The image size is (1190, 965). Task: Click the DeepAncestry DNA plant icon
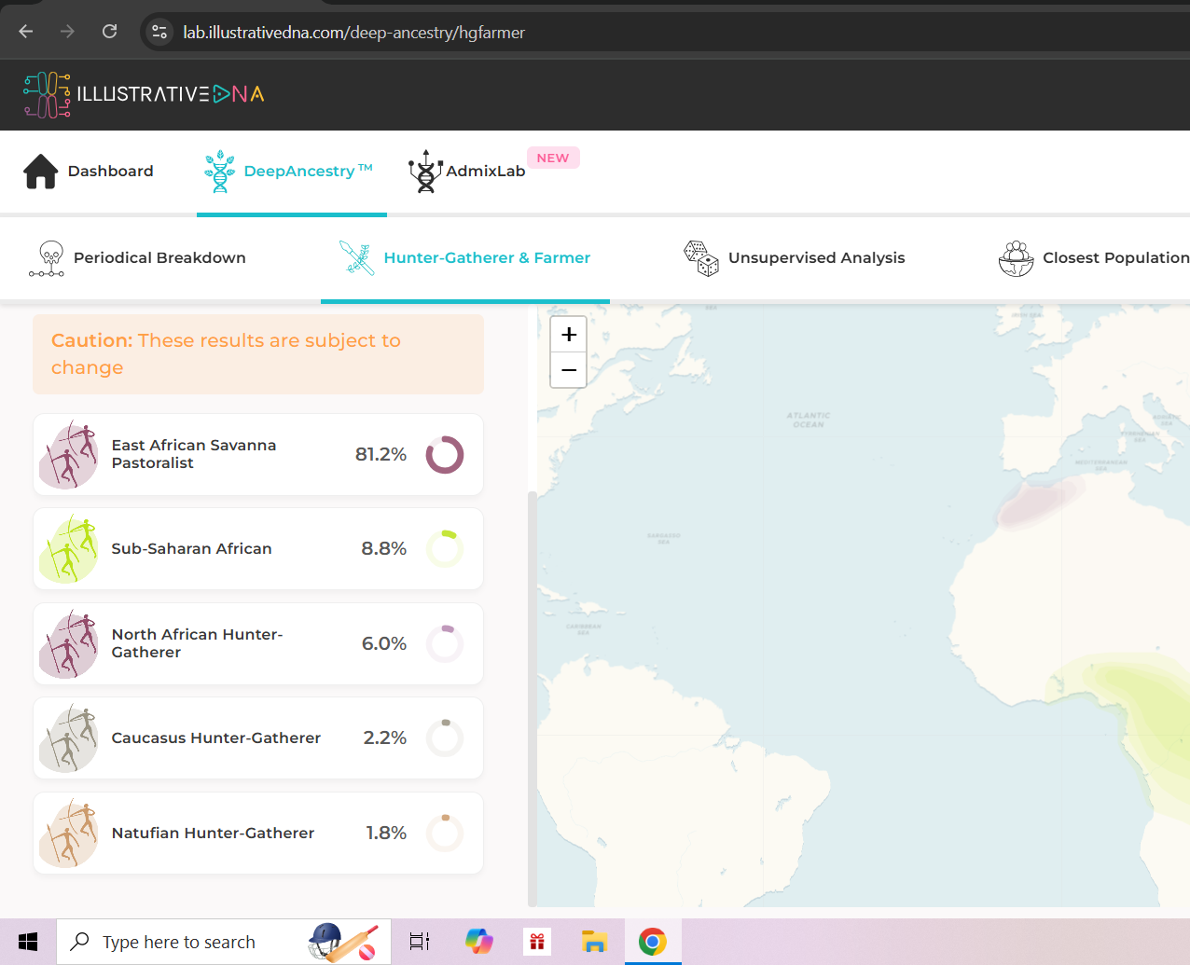(220, 172)
